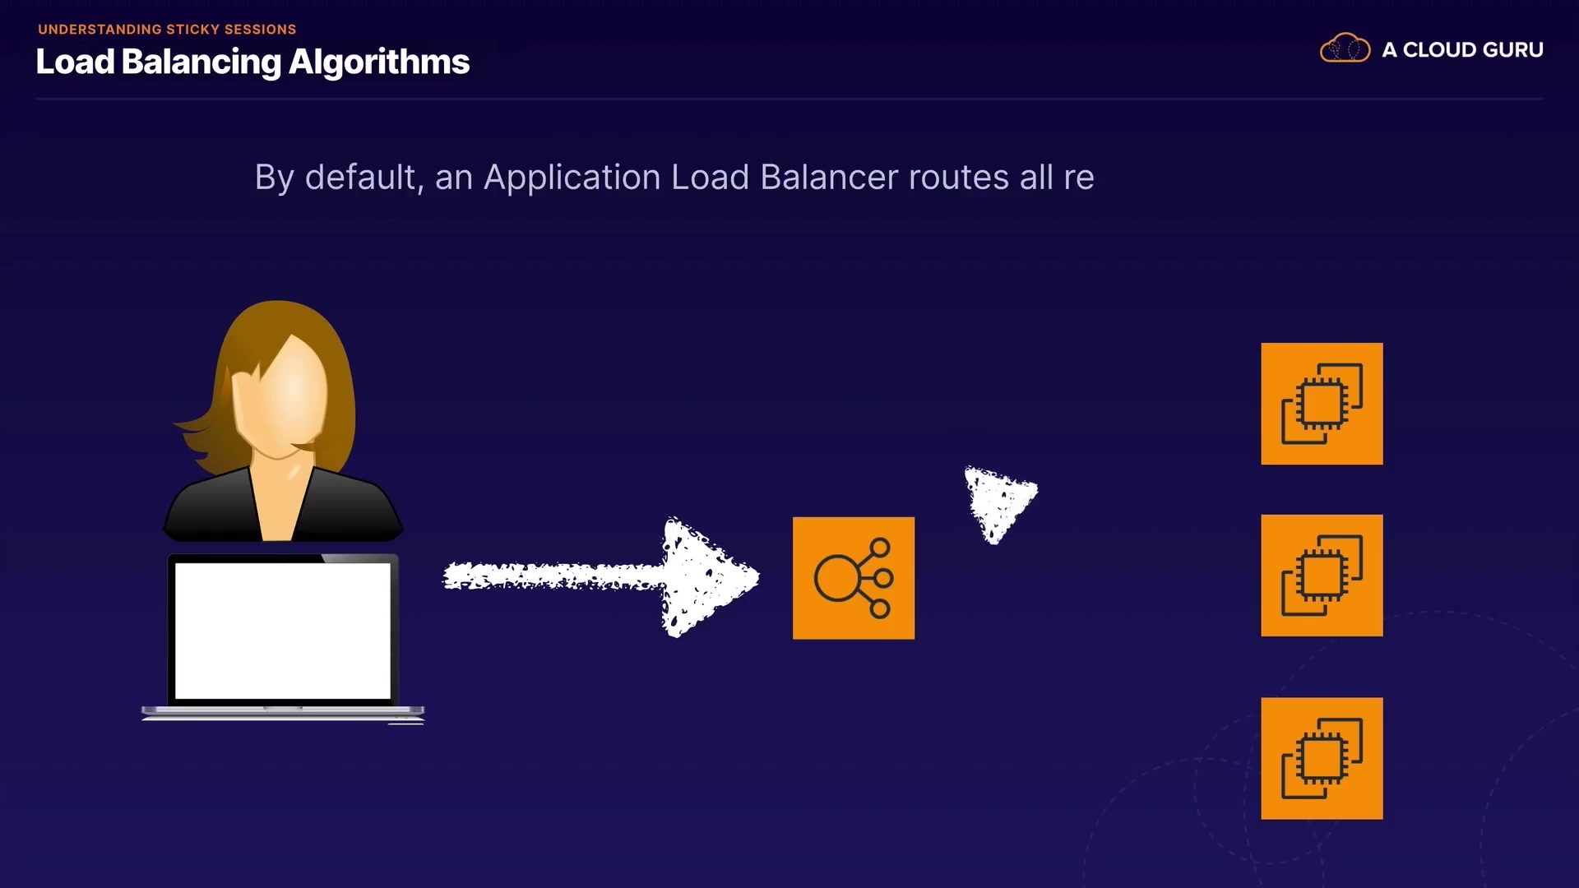The image size is (1579, 888).
Task: Select the bottom EC2 instance icon
Action: (x=1322, y=758)
